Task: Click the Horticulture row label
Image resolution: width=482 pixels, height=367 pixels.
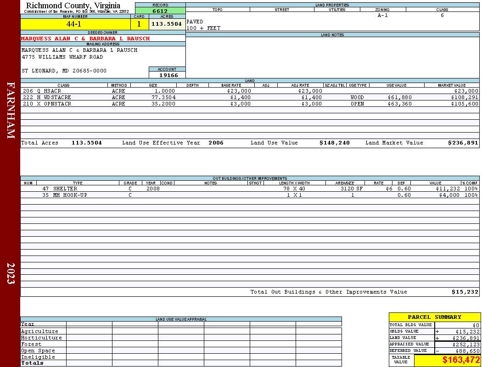Action: click(41, 338)
